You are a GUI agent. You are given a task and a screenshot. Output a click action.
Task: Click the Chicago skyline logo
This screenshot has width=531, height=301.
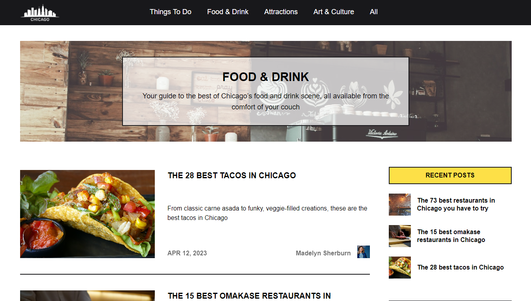click(40, 13)
